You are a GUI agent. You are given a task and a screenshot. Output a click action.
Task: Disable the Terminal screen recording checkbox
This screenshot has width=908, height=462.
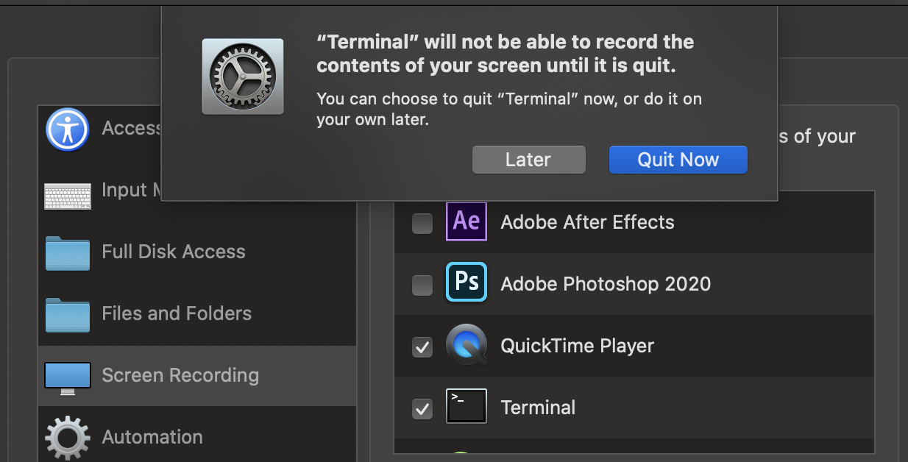click(x=422, y=408)
